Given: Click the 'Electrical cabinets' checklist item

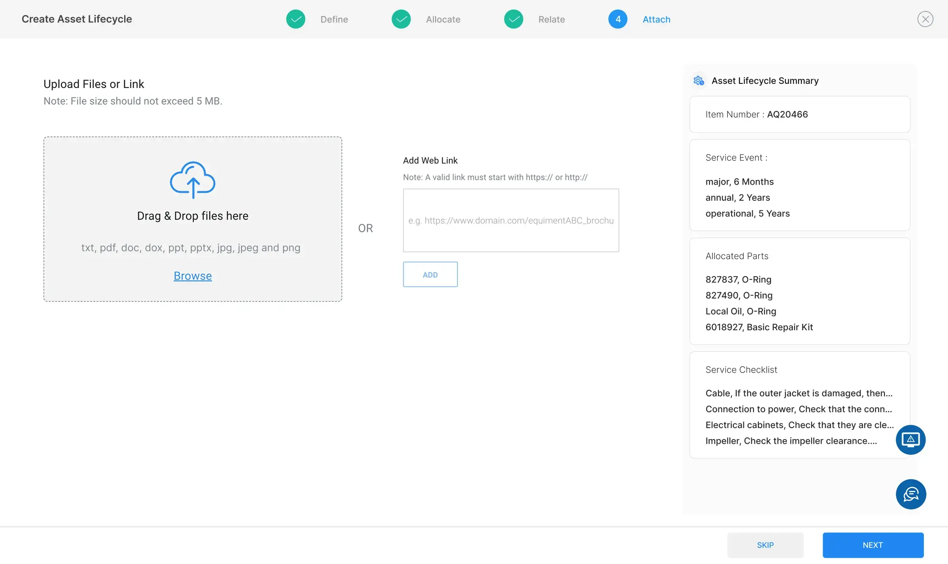Looking at the screenshot, I should (800, 425).
